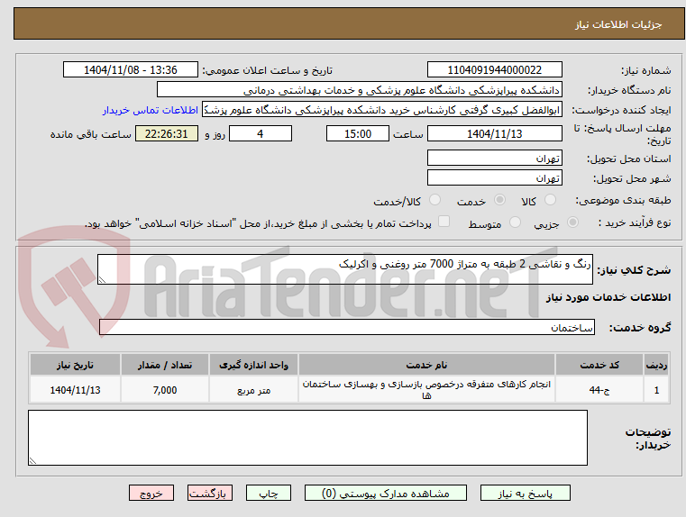The width and height of the screenshot is (686, 517).
Task: Click the unit cell متر مربع
Action: [253, 390]
